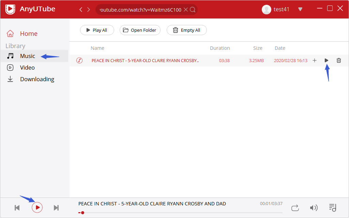Click the volume speaker icon
The width and height of the screenshot is (349, 218).
coord(314,208)
